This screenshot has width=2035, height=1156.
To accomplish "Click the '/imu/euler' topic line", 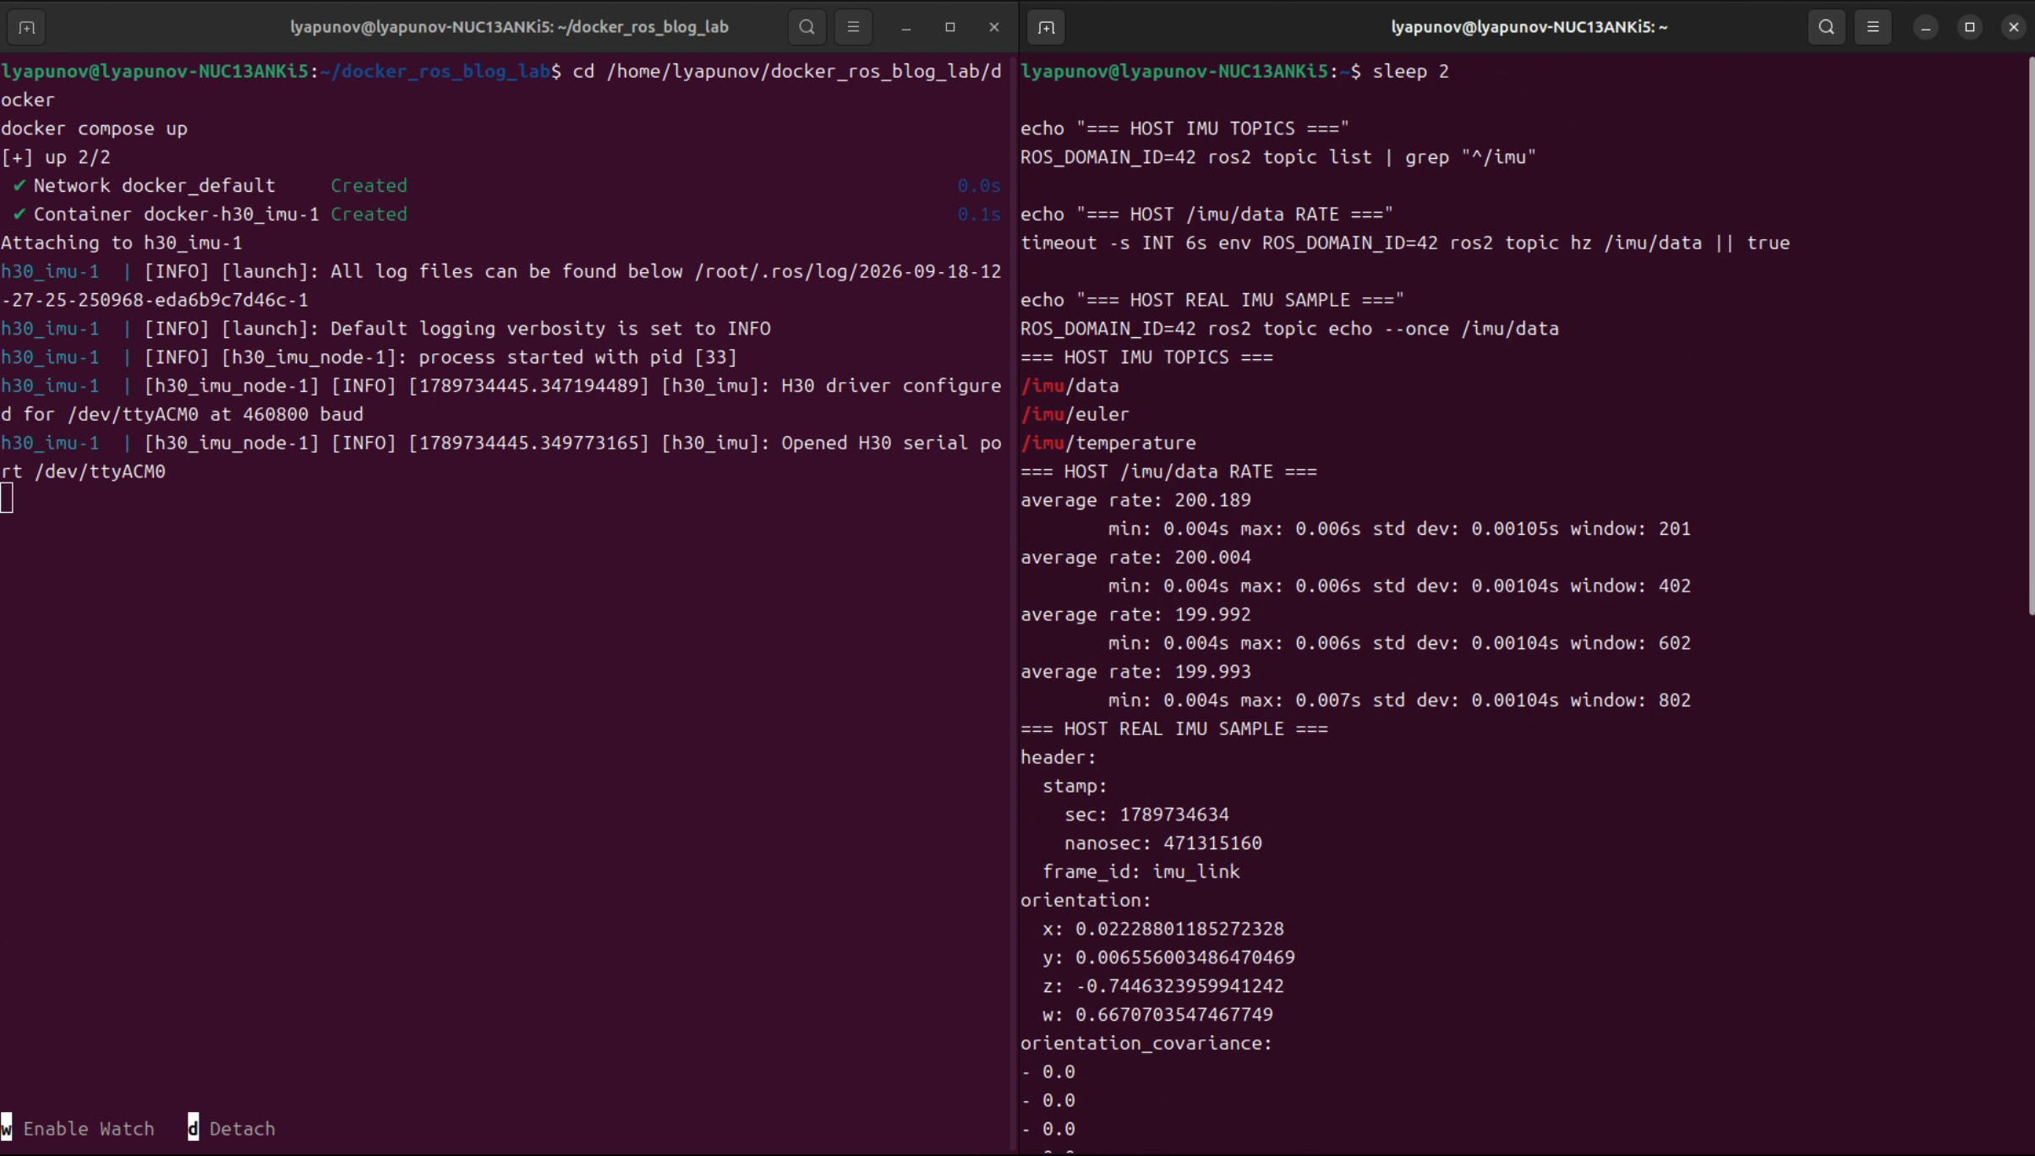I will pyautogui.click(x=1075, y=415).
